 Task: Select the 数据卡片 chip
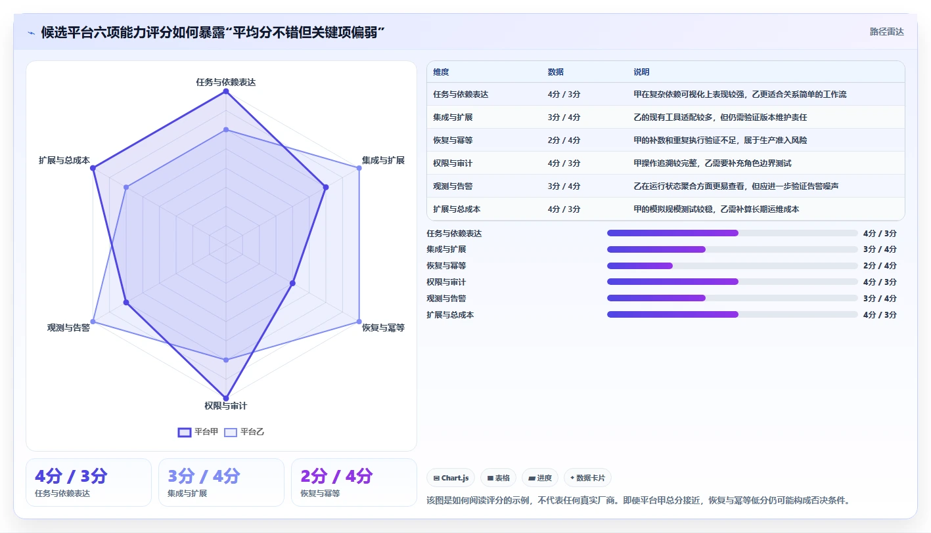[587, 478]
